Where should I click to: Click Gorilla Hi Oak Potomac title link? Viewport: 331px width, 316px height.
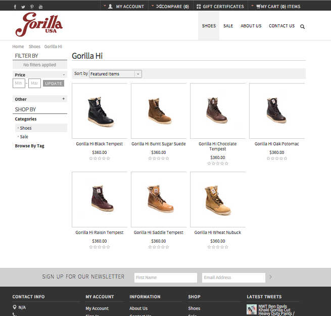(x=277, y=144)
